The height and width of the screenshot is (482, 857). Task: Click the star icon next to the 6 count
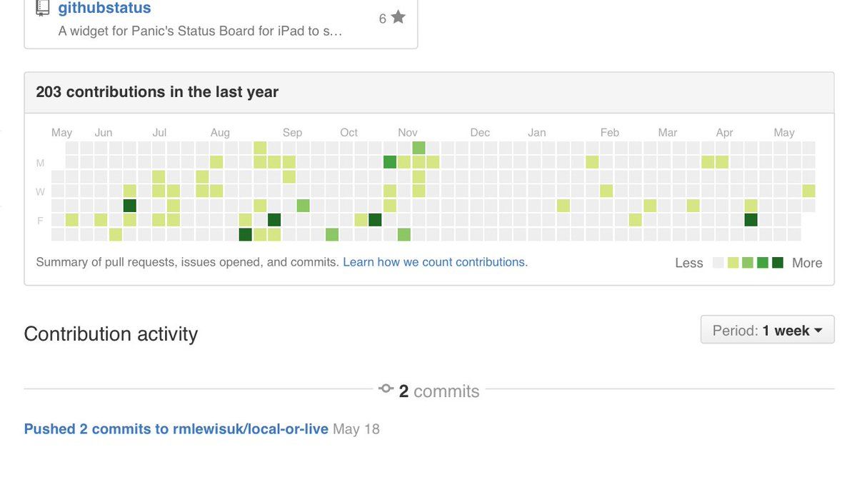399,17
